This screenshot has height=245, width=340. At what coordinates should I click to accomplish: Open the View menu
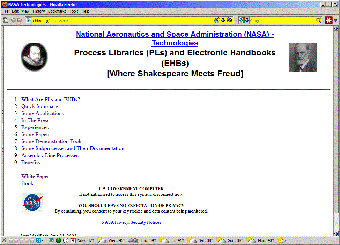coord(25,11)
